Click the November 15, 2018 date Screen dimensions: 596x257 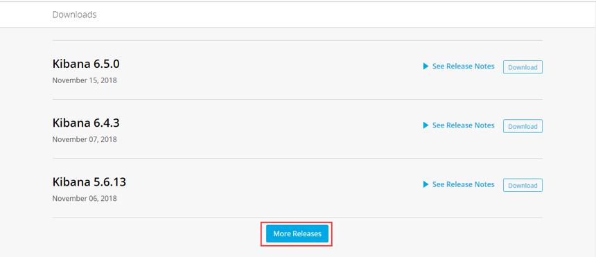85,80
